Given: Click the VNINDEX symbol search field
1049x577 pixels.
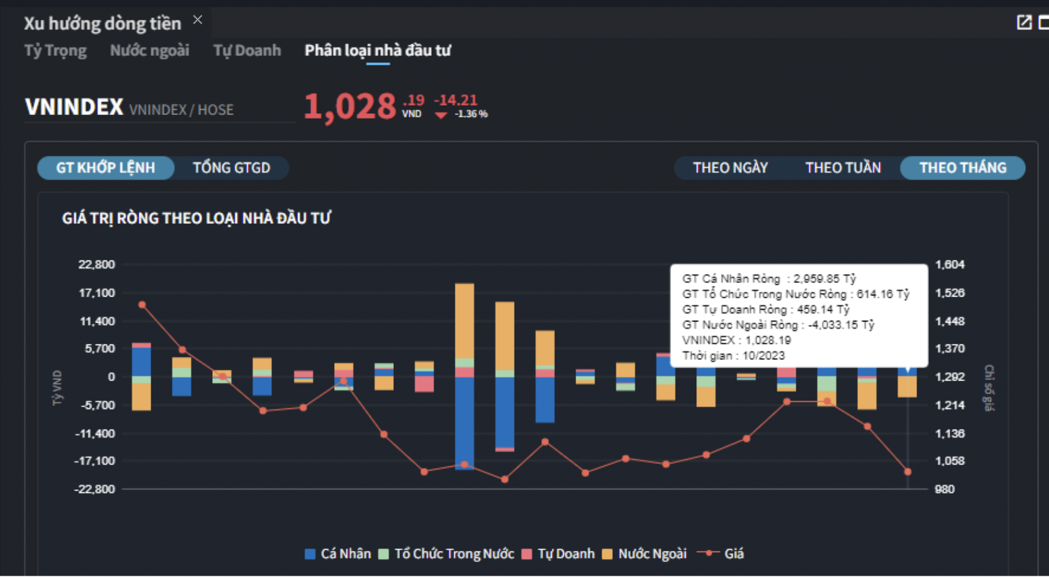Looking at the screenshot, I should [x=159, y=108].
